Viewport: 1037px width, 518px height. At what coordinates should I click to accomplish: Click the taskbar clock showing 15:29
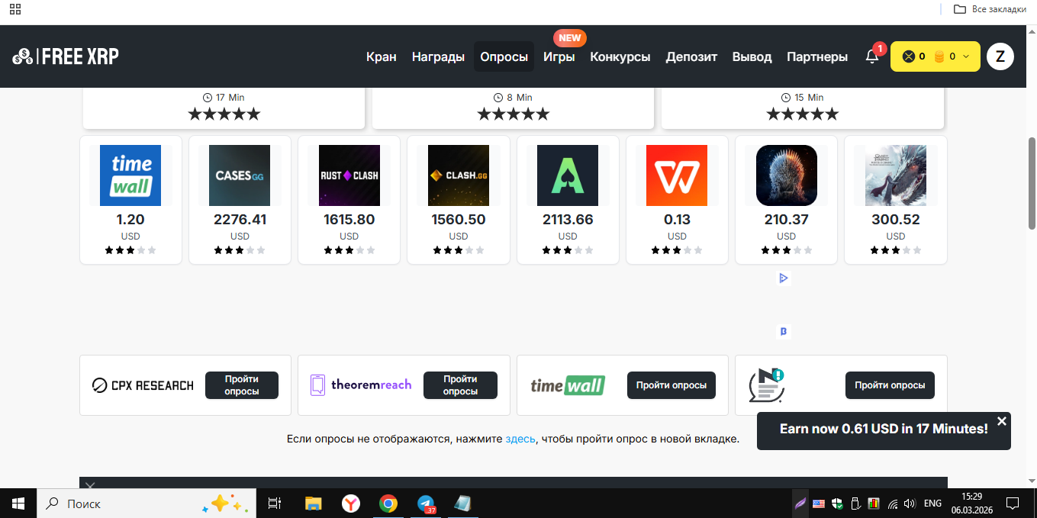[x=971, y=504]
